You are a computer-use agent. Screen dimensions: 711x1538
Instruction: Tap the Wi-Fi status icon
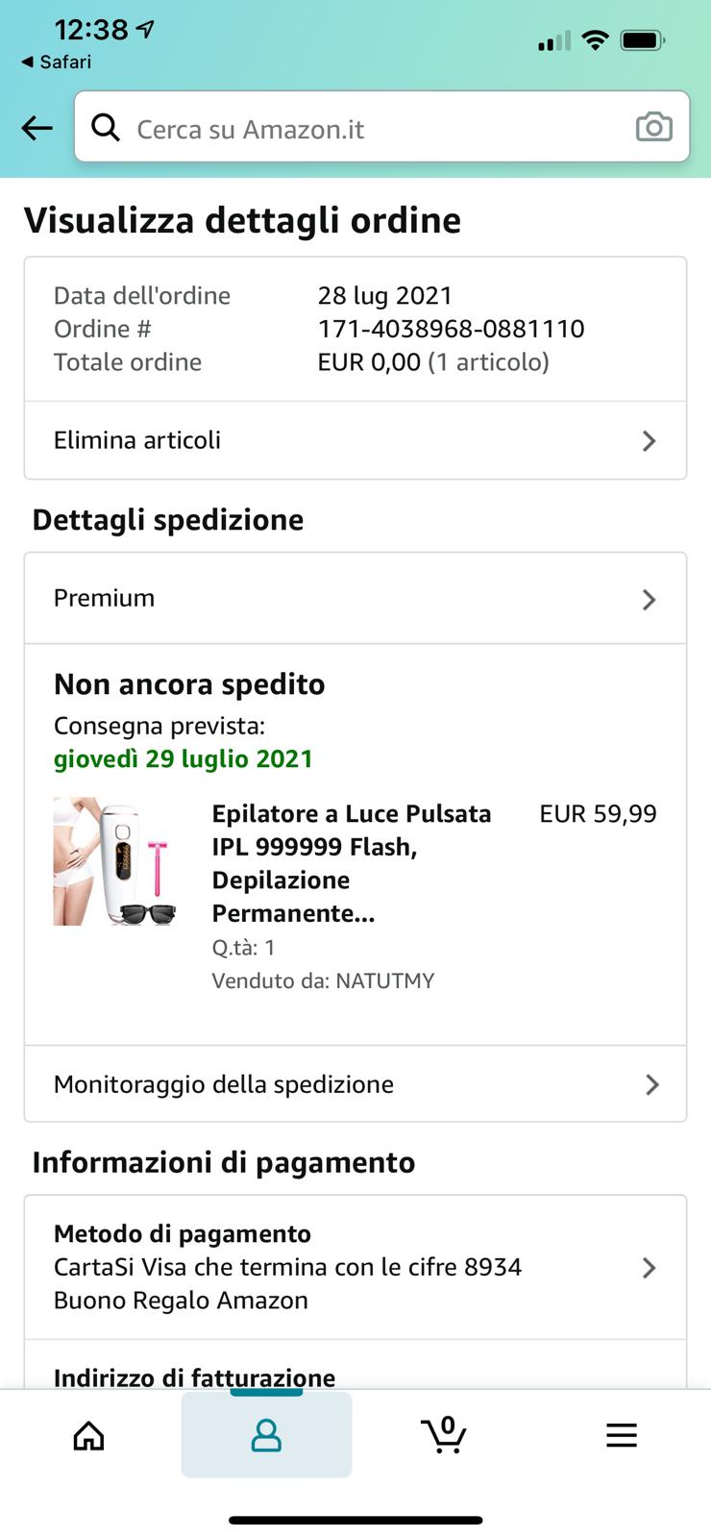point(596,40)
